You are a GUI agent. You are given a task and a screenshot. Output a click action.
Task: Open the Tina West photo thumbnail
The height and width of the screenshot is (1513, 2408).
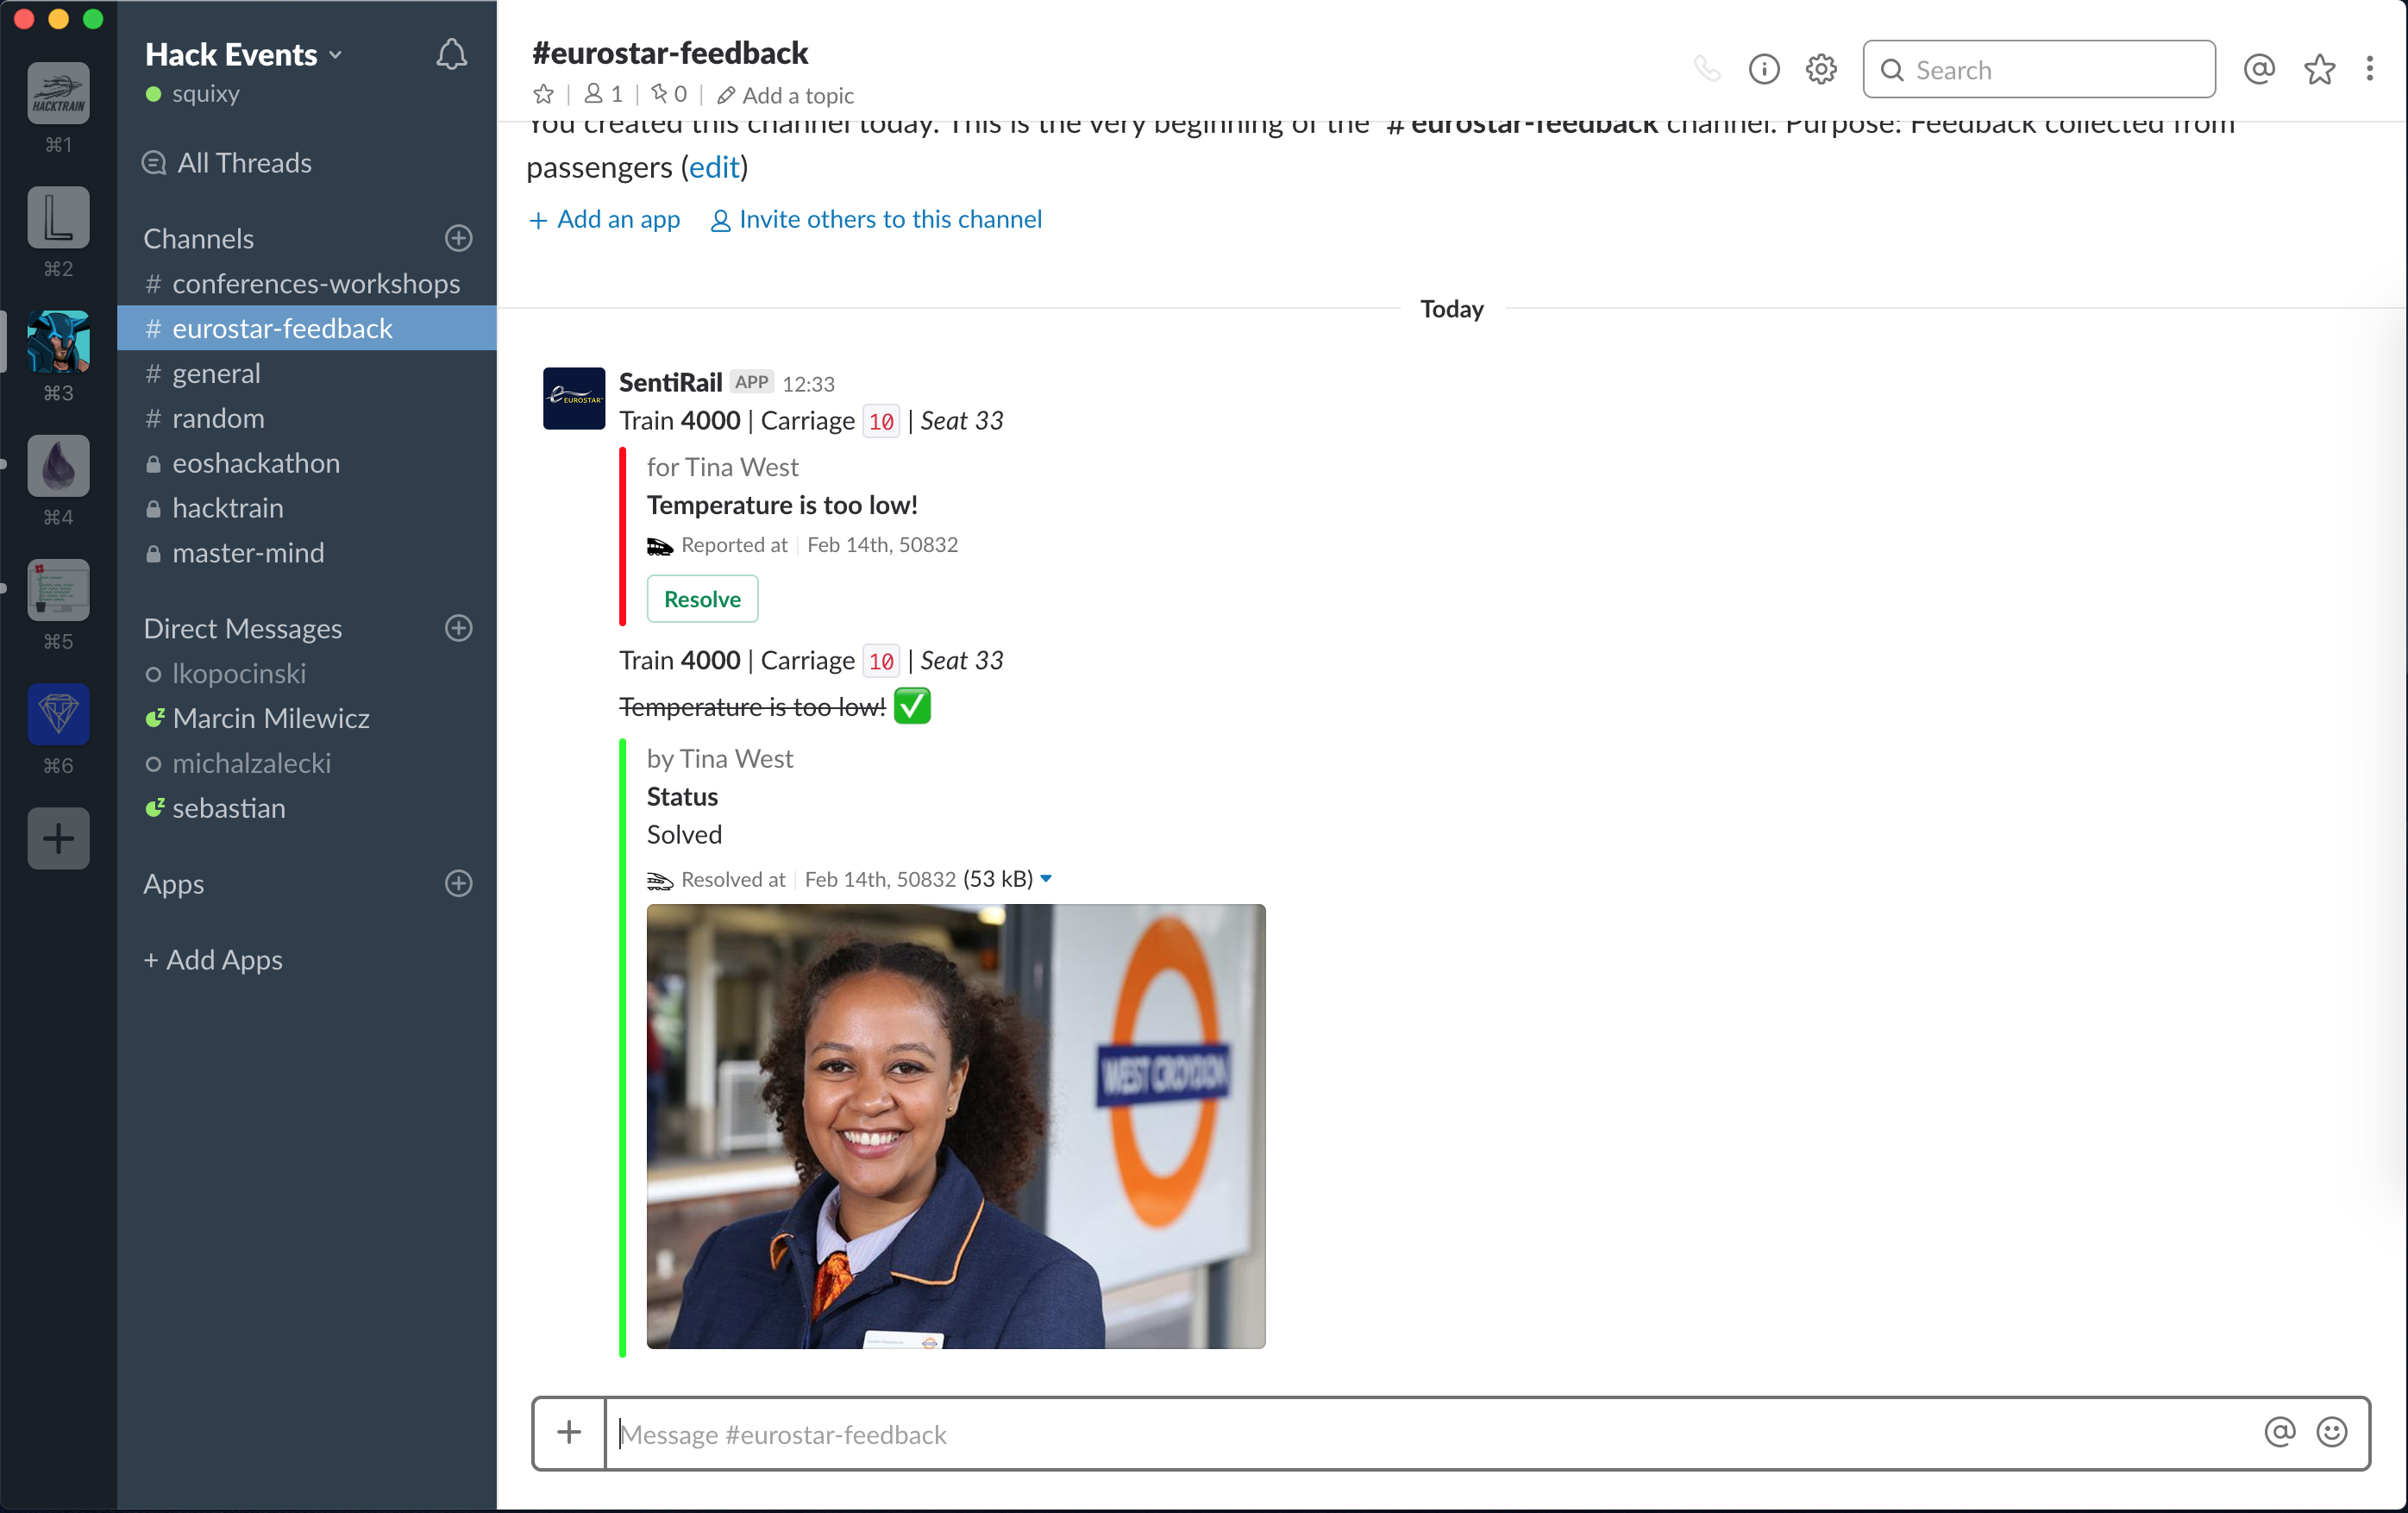[x=955, y=1126]
